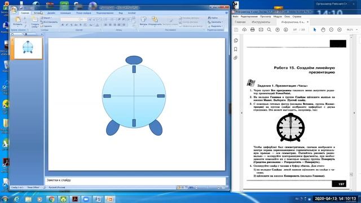The image size is (361, 203).
Task: Toggle bold formatting in the Font group
Action: pyautogui.click(x=63, y=25)
